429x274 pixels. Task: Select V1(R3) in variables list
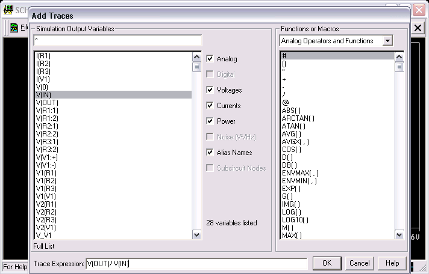tap(113, 188)
